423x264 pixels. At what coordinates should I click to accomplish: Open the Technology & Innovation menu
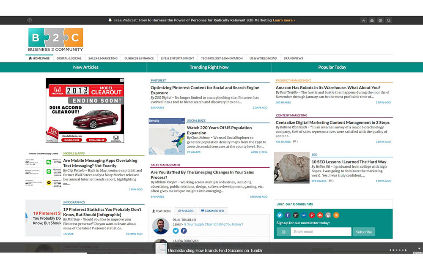click(222, 58)
